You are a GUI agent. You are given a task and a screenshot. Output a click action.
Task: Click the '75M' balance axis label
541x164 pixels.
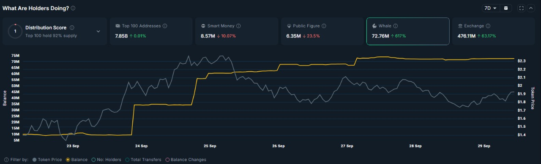[x=16, y=56]
